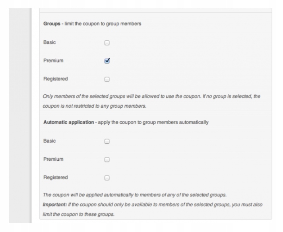The height and width of the screenshot is (232, 283).
Task: Click the Registered label in Groups section
Action: click(55, 79)
